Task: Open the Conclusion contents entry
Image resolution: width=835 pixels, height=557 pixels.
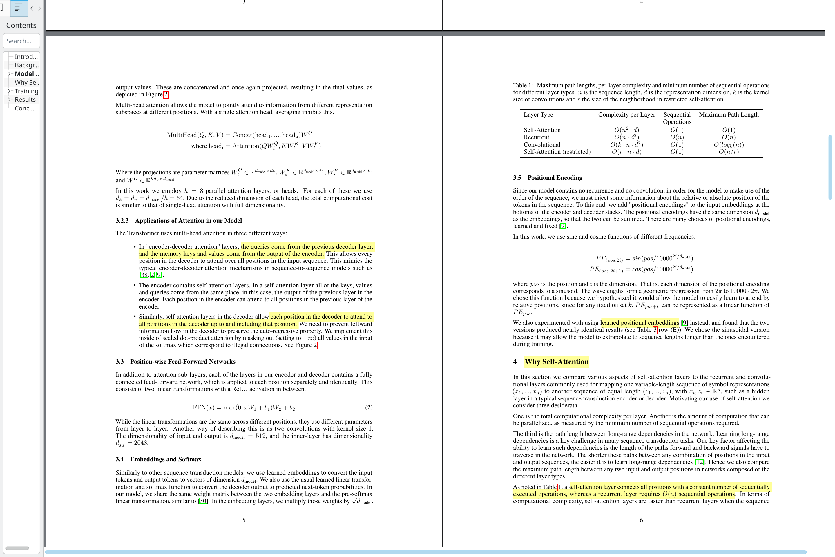Action: coord(25,108)
